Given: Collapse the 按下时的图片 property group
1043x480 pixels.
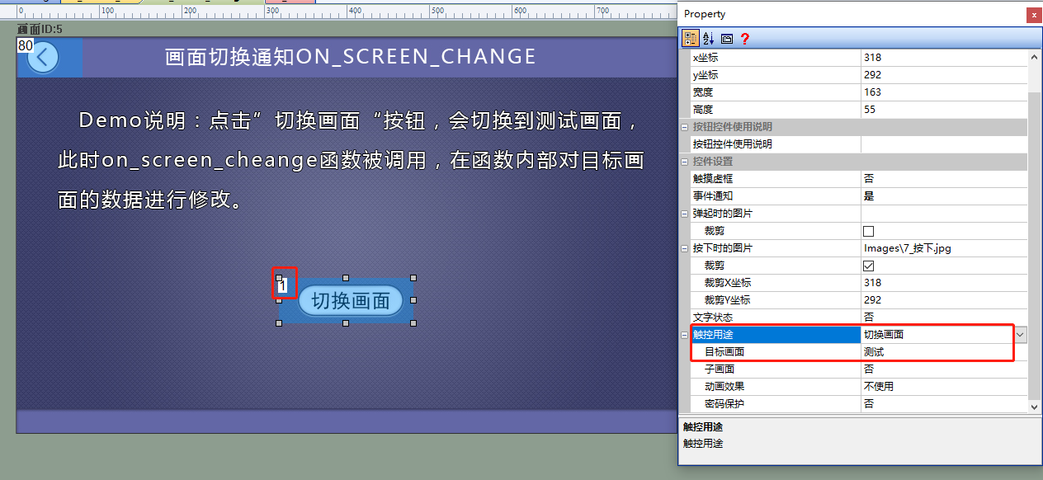Looking at the screenshot, I should (684, 248).
